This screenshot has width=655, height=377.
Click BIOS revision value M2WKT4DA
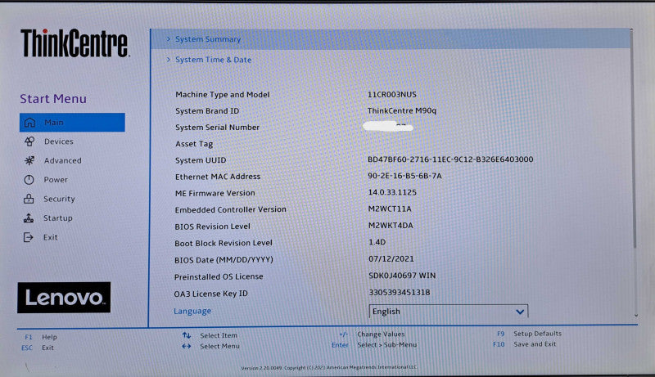coord(391,225)
